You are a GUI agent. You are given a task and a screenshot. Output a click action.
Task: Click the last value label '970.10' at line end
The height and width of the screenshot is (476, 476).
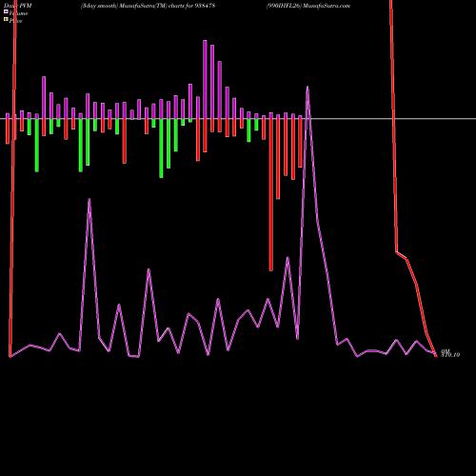[450, 355]
